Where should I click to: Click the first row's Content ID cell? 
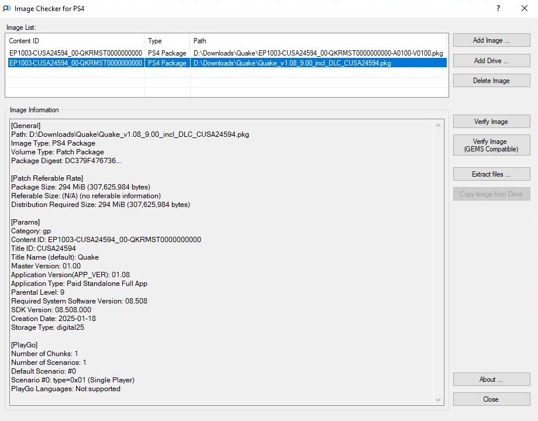click(x=75, y=53)
